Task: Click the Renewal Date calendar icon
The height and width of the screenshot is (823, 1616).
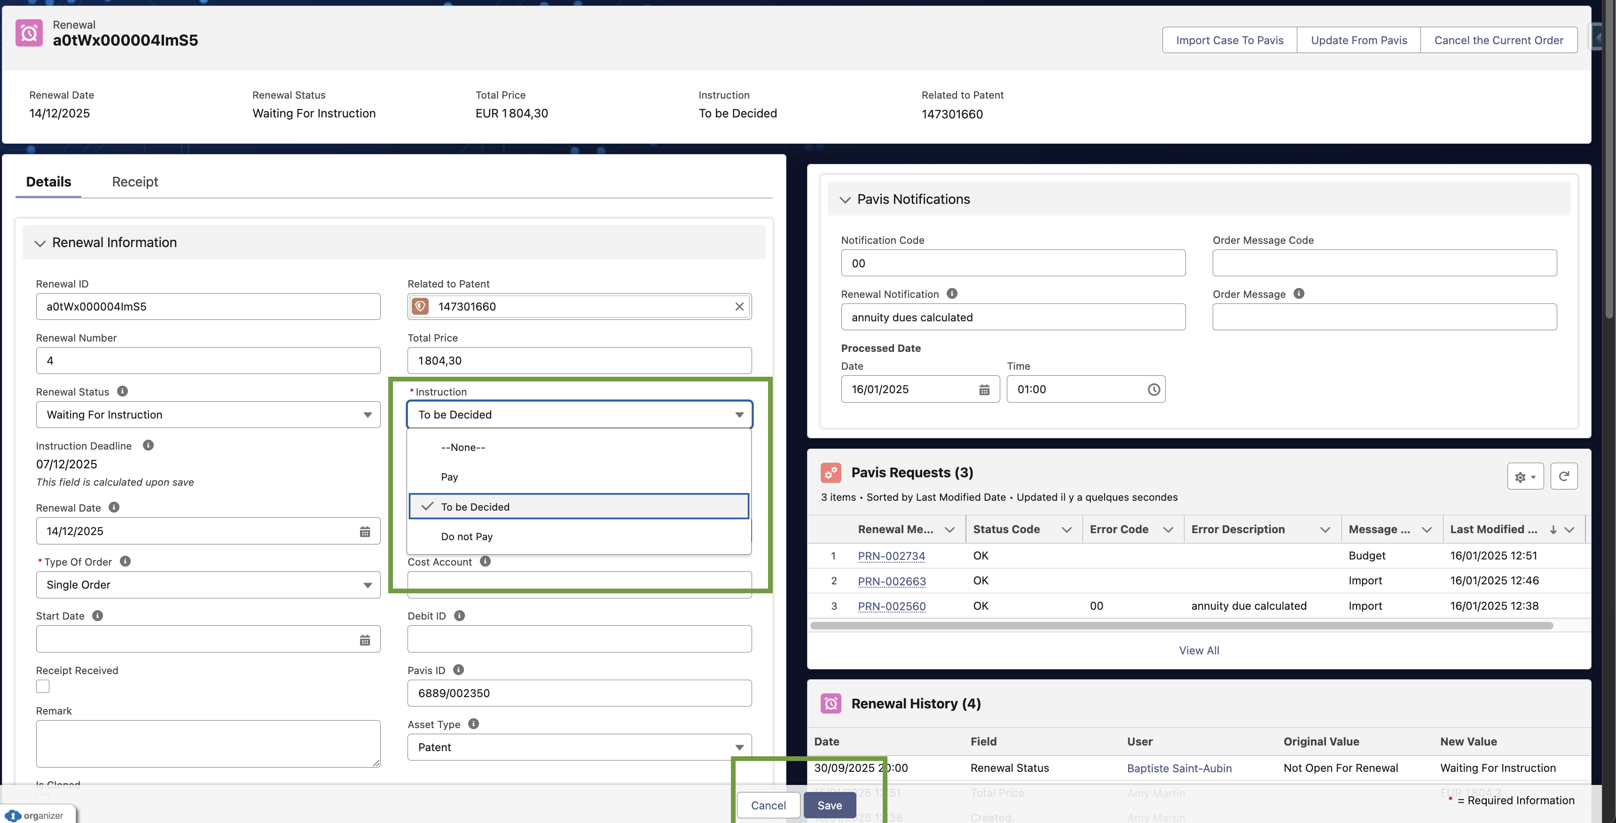Action: tap(364, 532)
